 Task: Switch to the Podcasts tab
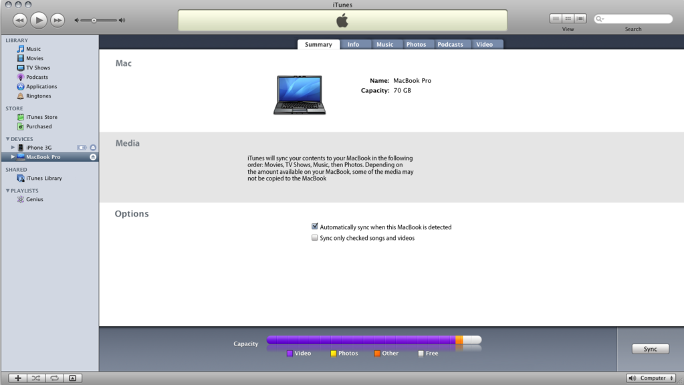coord(450,45)
